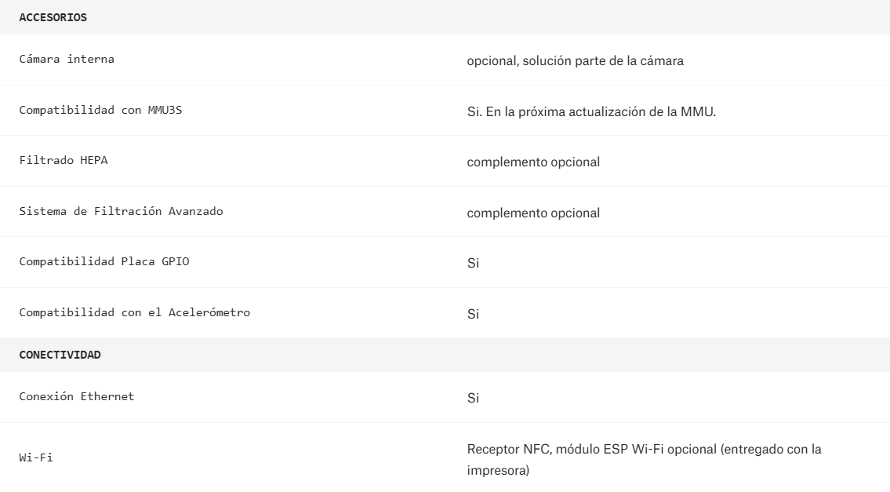Click the ACCESORIOS section header
Viewport: 890px width, 492px height.
[53, 17]
